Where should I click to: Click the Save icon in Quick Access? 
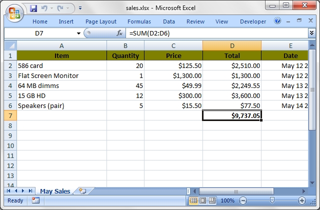click(x=33, y=8)
